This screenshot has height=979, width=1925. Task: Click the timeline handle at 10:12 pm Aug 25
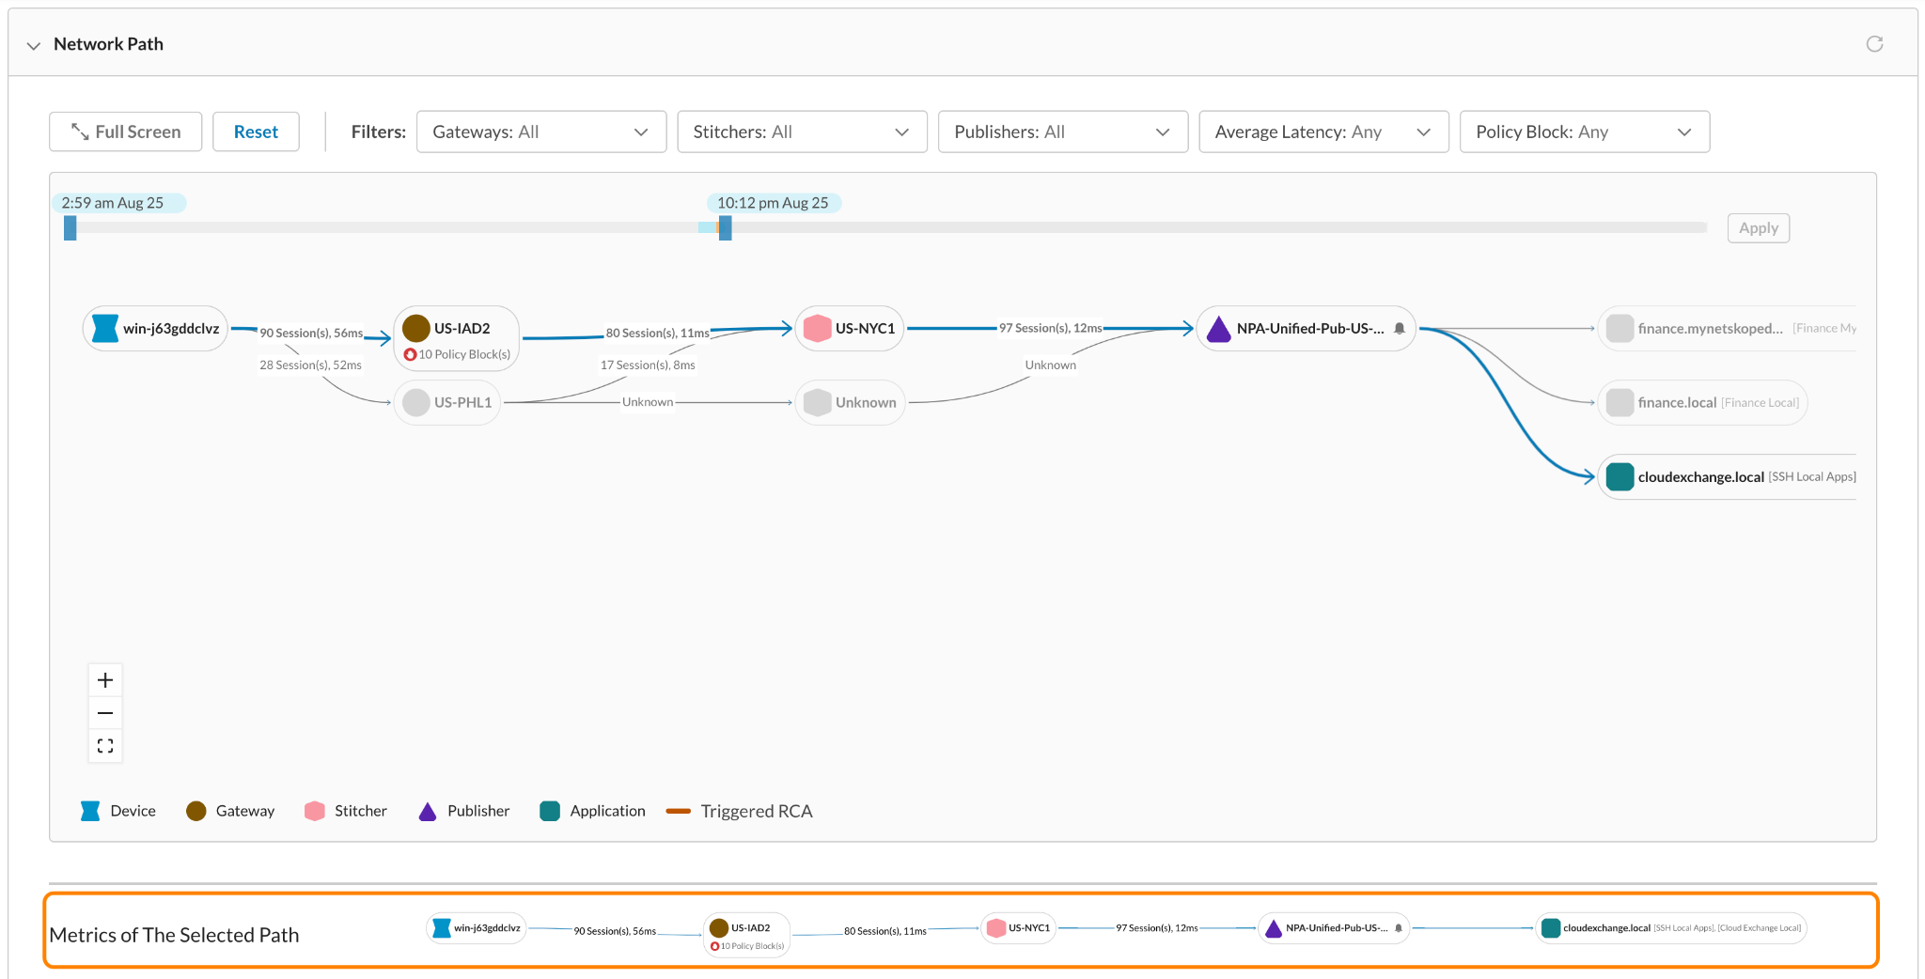click(x=725, y=227)
